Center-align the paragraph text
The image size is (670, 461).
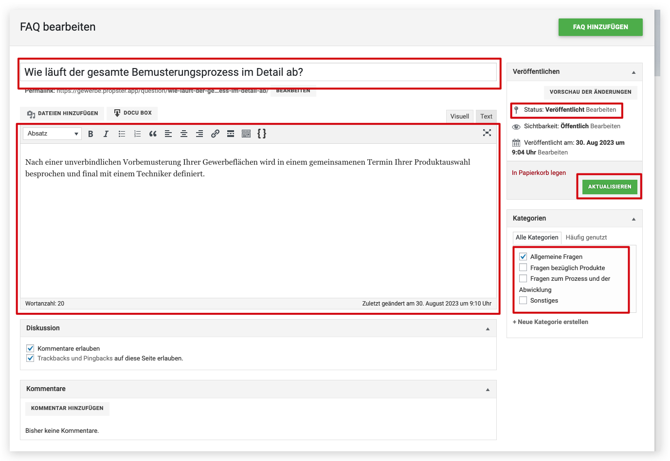pyautogui.click(x=184, y=134)
